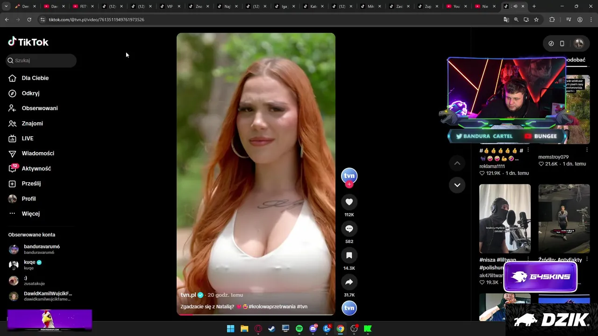598x336 pixels.
Task: Click the #krolowaprzetrwania hashtag
Action: pyautogui.click(x=272, y=307)
